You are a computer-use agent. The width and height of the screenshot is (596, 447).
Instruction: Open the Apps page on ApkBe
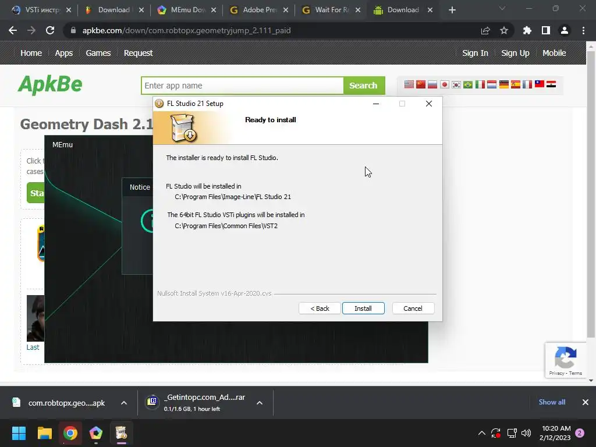[64, 53]
